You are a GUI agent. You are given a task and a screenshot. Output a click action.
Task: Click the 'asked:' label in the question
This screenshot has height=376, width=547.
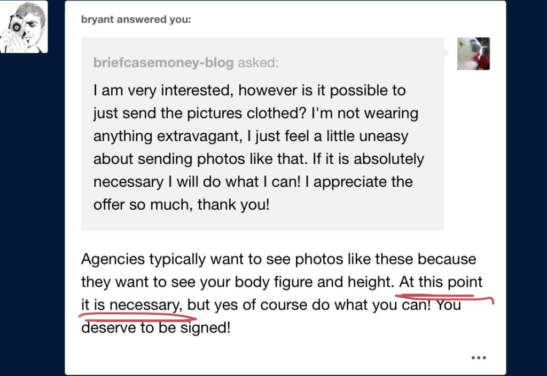point(258,63)
